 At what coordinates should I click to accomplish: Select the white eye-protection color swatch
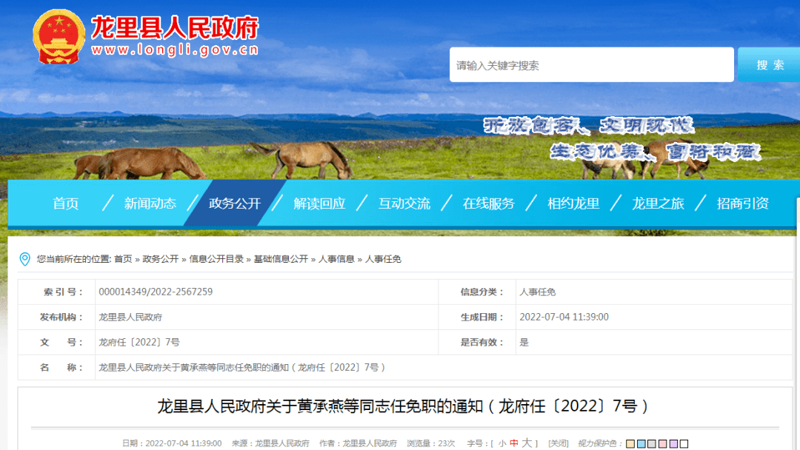(x=684, y=444)
